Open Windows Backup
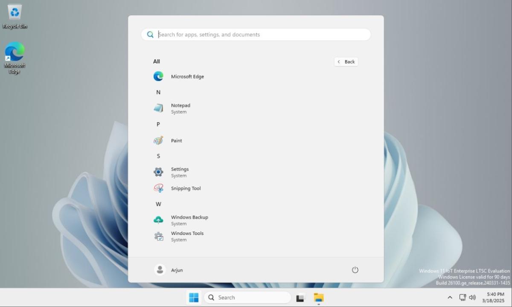Image resolution: width=512 pixels, height=307 pixels. pos(189,220)
